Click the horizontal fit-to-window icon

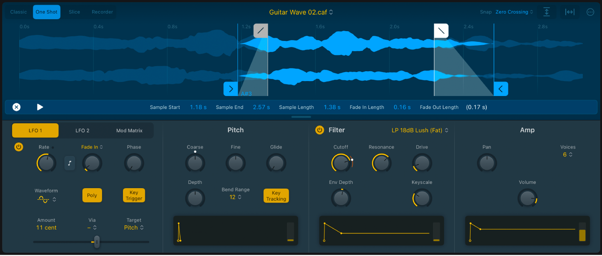[570, 12]
